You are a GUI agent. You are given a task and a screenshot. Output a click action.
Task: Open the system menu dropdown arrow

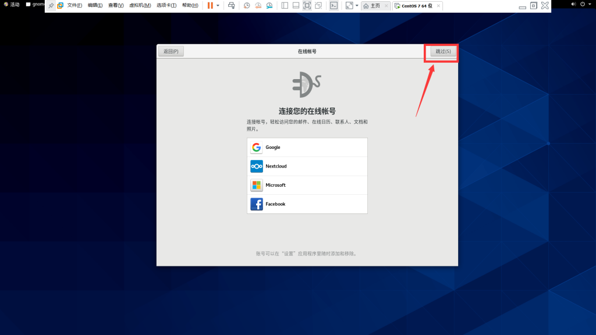pos(590,4)
